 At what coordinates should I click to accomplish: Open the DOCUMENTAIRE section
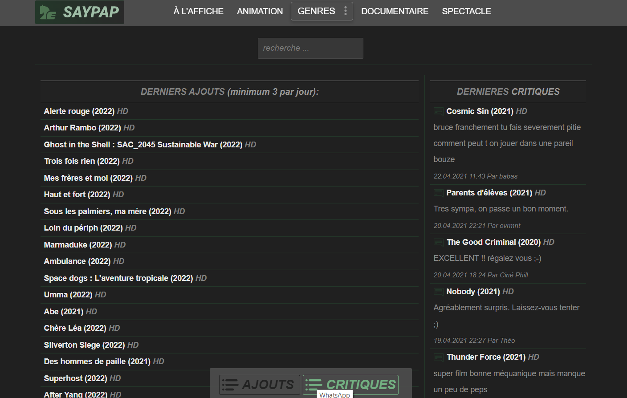tap(395, 11)
